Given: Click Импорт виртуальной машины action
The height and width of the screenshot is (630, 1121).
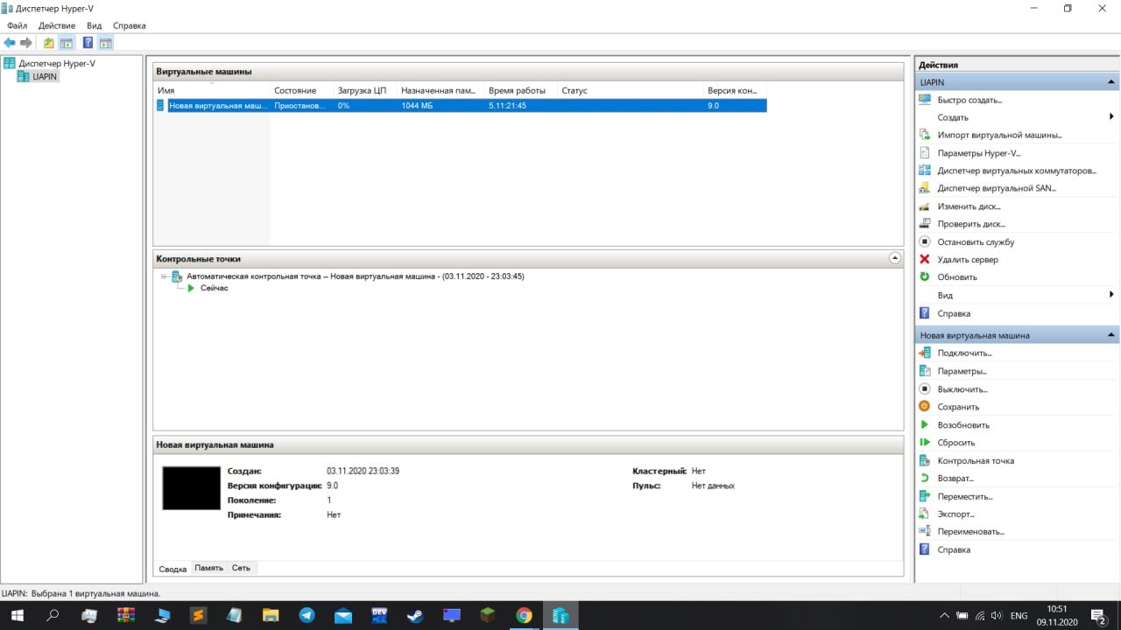Looking at the screenshot, I should click(999, 136).
